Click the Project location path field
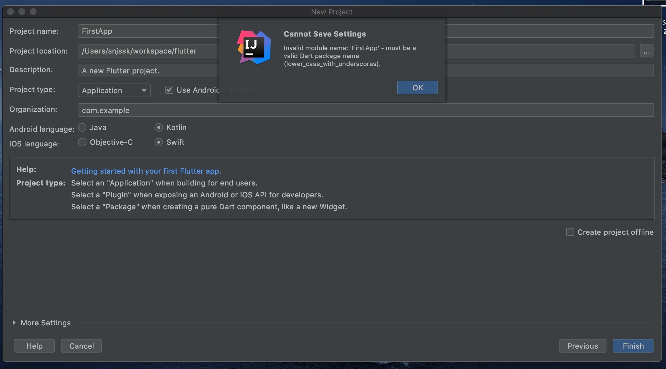The image size is (666, 369). tap(147, 51)
